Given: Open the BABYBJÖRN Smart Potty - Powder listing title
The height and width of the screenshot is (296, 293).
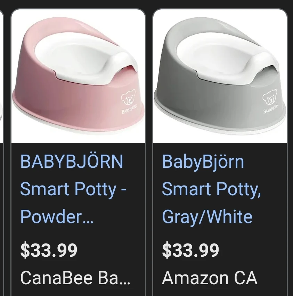Looking at the screenshot, I should (73, 189).
